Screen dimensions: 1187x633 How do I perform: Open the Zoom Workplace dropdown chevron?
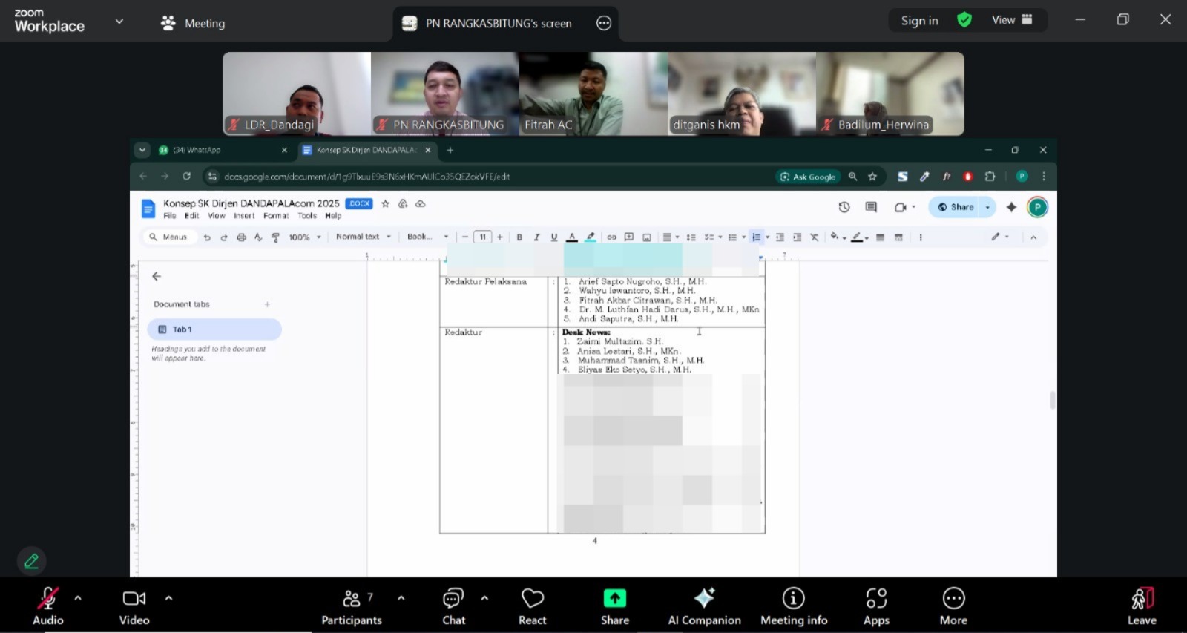click(119, 22)
